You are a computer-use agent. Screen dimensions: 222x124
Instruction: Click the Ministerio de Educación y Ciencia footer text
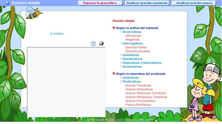[x=120, y=120]
